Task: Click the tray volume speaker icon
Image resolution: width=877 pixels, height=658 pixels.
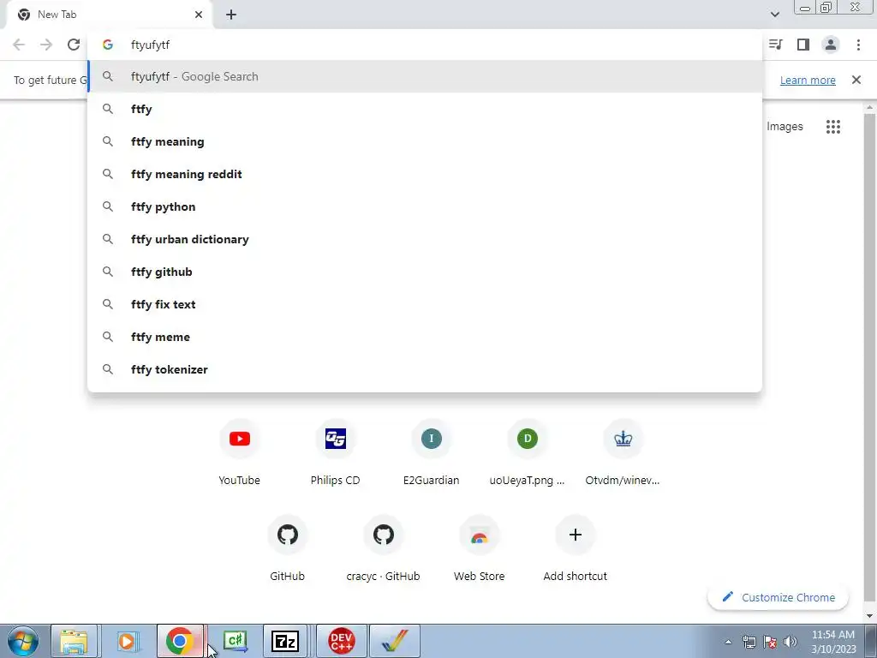Action: click(790, 642)
